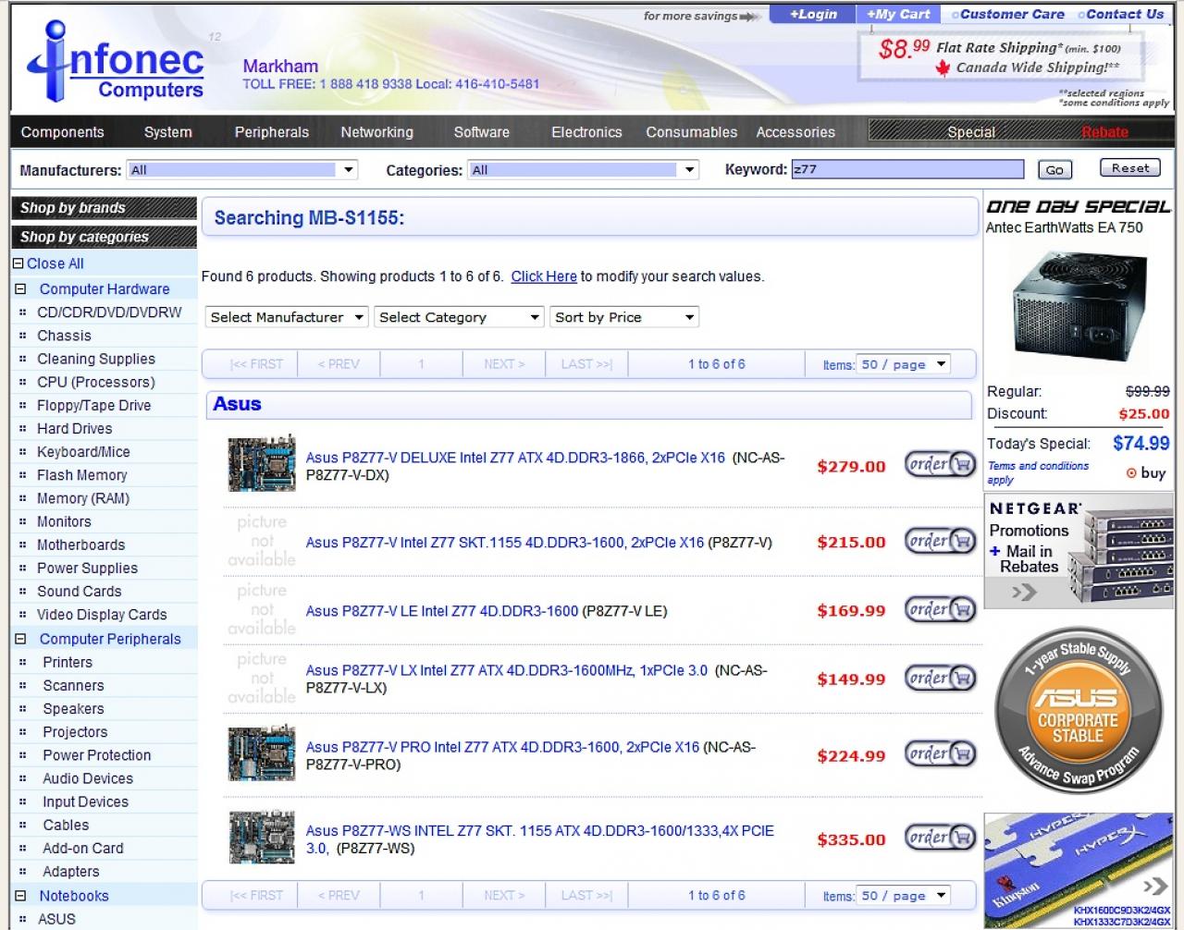Collapse the Computer Peripherals category
This screenshot has height=930, width=1184.
(x=20, y=638)
